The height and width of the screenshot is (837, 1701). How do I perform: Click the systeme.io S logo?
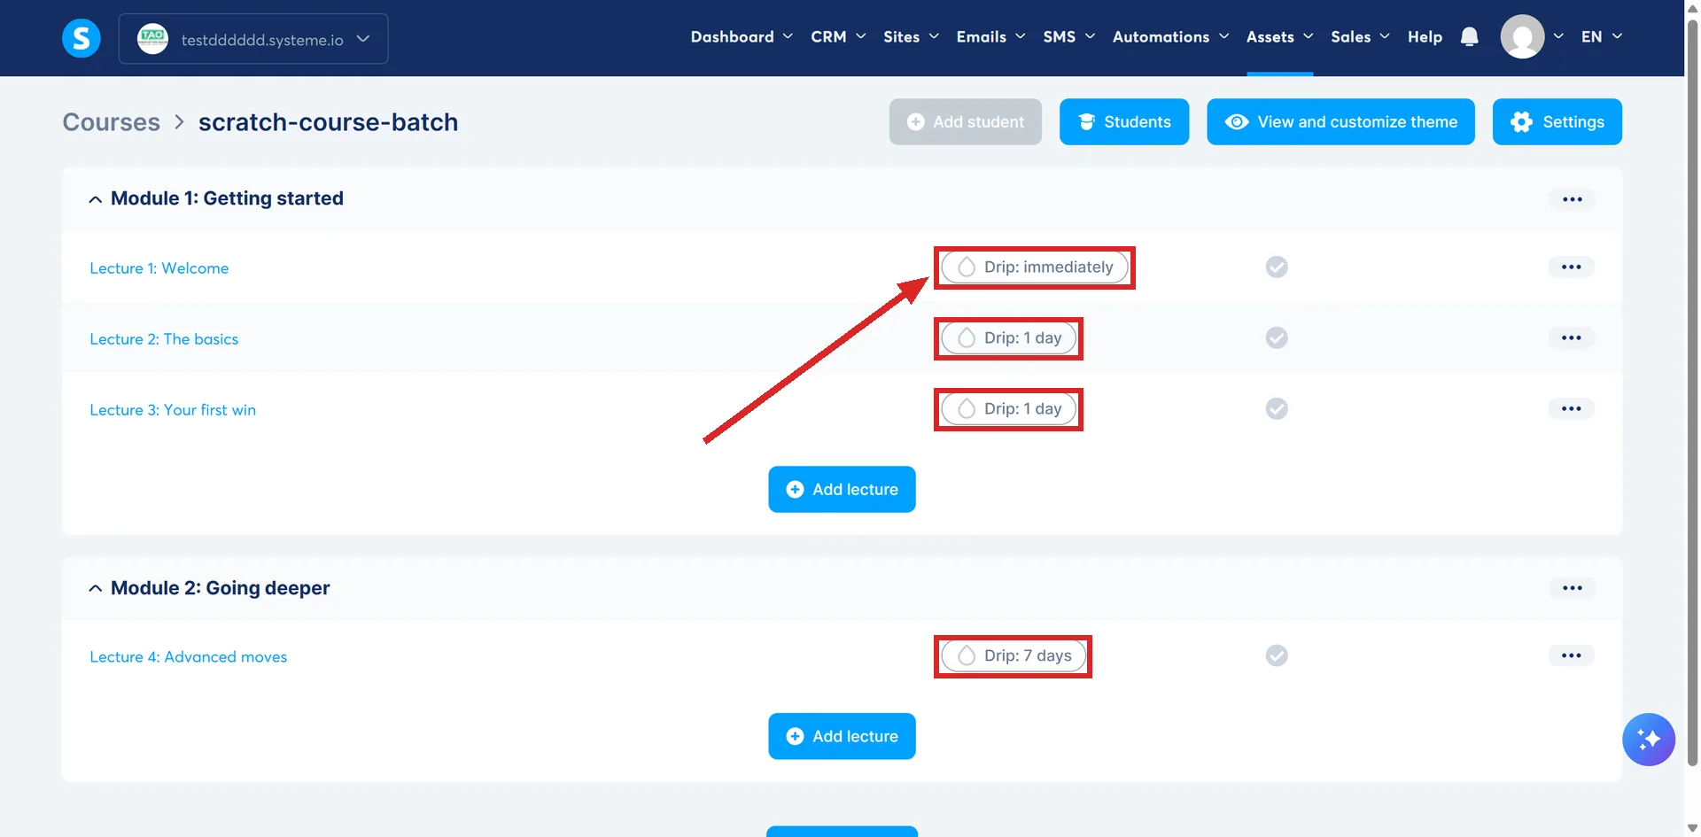82,38
